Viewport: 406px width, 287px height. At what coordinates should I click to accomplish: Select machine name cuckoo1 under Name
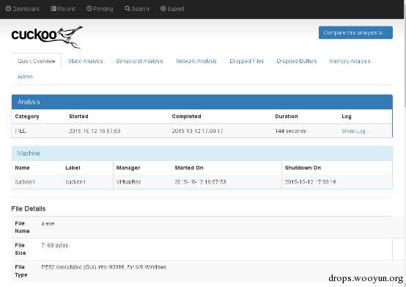pyautogui.click(x=25, y=182)
